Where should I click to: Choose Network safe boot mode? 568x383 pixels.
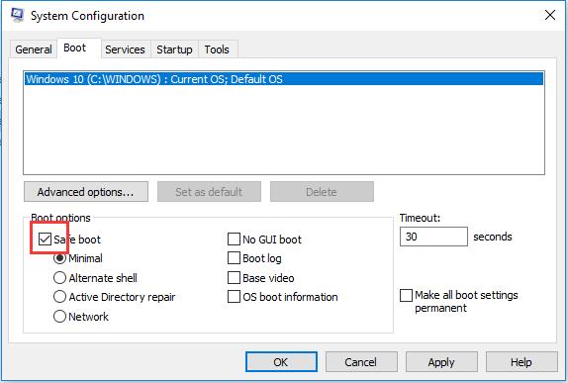pyautogui.click(x=59, y=317)
